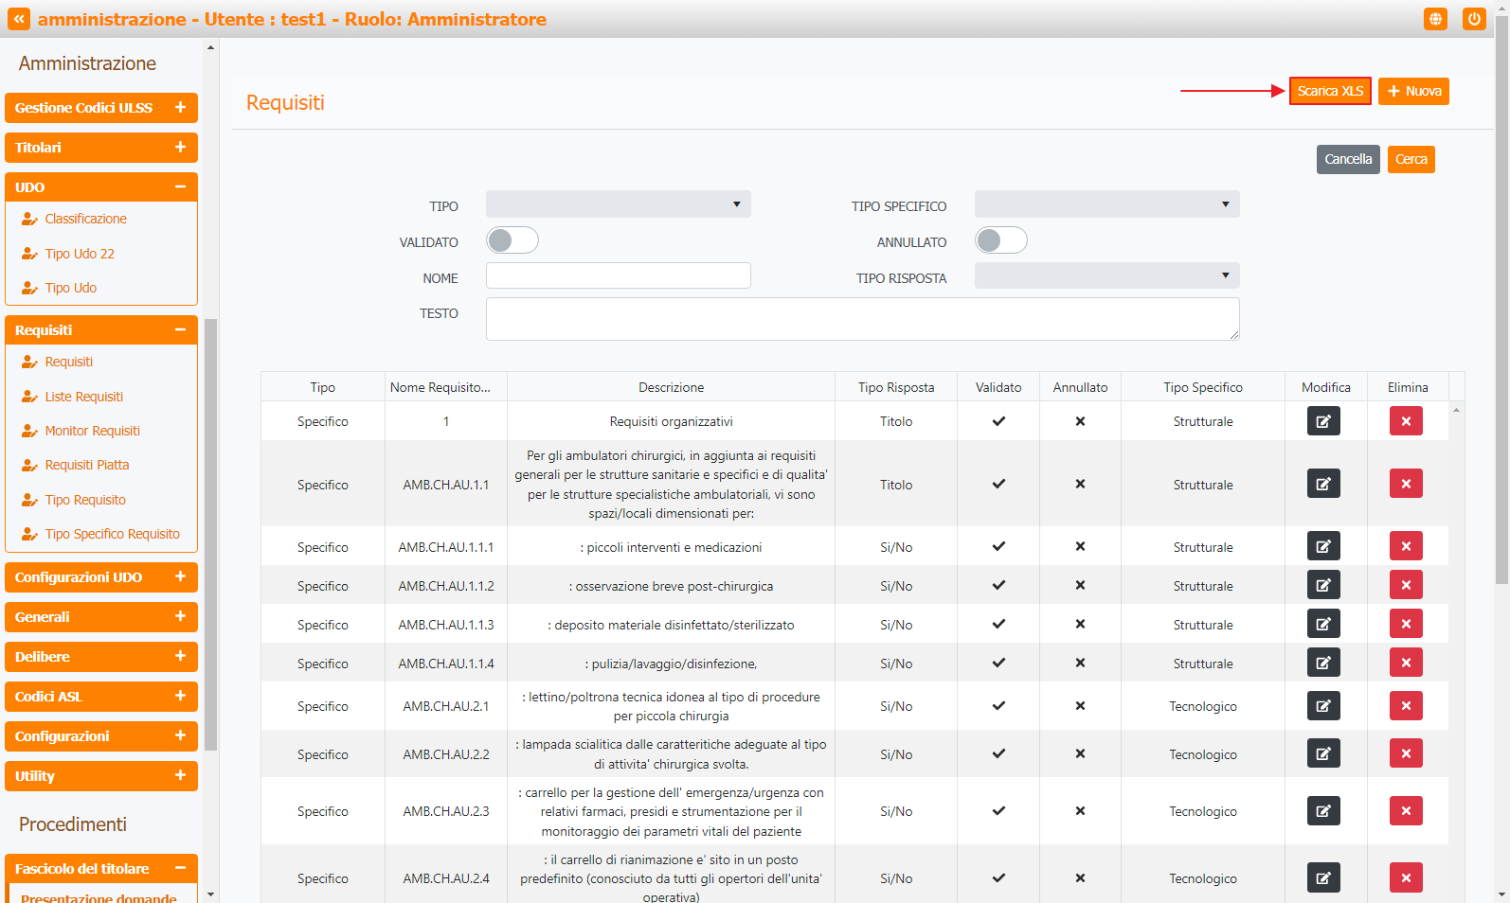Click the power logout icon in header
This screenshot has width=1510, height=903.
coord(1474,19)
